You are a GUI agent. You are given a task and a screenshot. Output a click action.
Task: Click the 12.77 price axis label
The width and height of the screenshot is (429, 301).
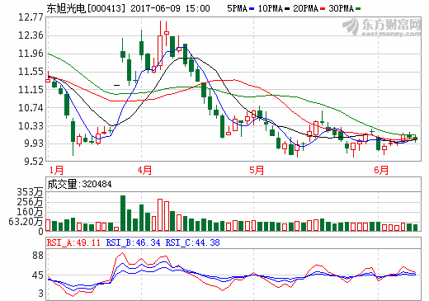point(31,17)
